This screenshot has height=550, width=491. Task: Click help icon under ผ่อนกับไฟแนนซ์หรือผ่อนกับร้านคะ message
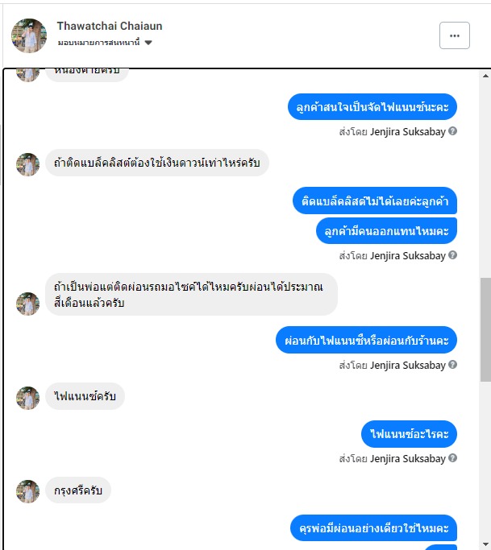click(453, 365)
